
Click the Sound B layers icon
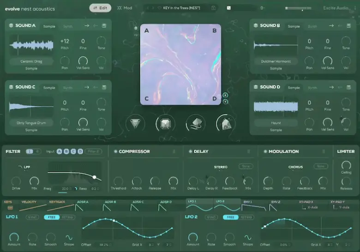tap(256, 25)
